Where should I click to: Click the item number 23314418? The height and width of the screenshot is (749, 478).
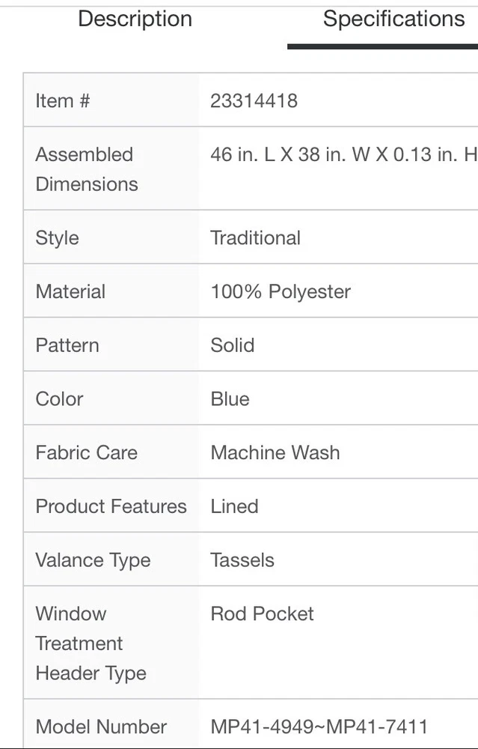click(254, 100)
